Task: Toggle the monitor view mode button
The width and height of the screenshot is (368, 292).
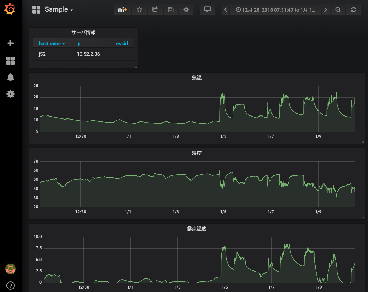Action: click(x=207, y=9)
